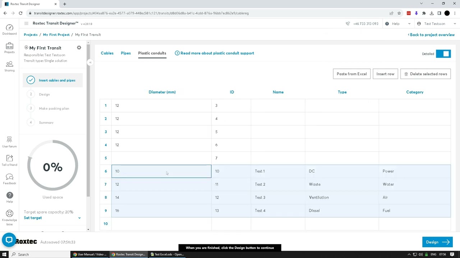Expand the Set target dropdown
This screenshot has height=258, width=460.
click(52, 218)
